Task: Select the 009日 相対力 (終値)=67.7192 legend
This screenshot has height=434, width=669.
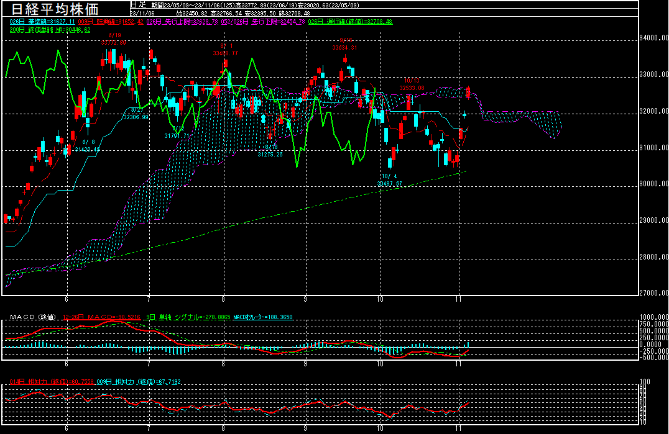Action: (139, 382)
